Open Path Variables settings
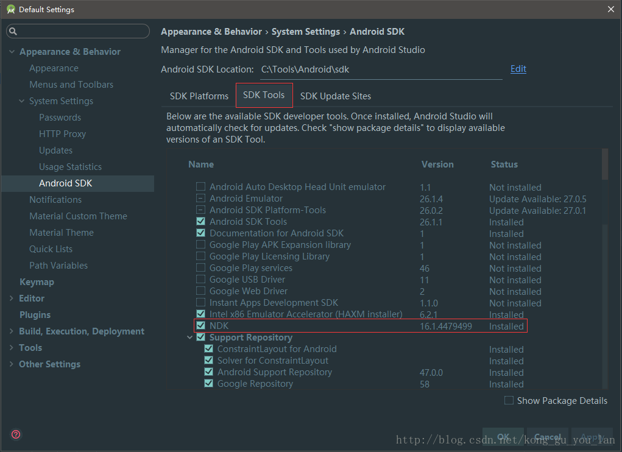 click(x=58, y=266)
